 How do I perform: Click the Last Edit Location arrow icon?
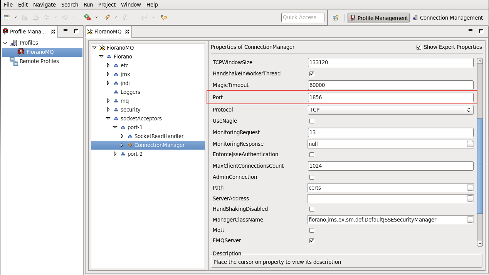[164, 17]
